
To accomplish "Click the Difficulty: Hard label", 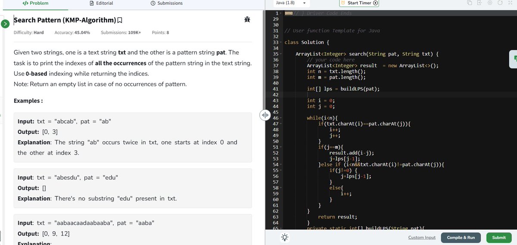I will pos(29,33).
